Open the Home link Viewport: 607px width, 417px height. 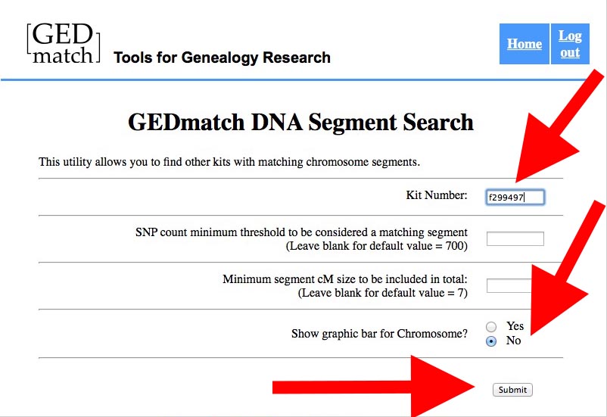click(525, 44)
